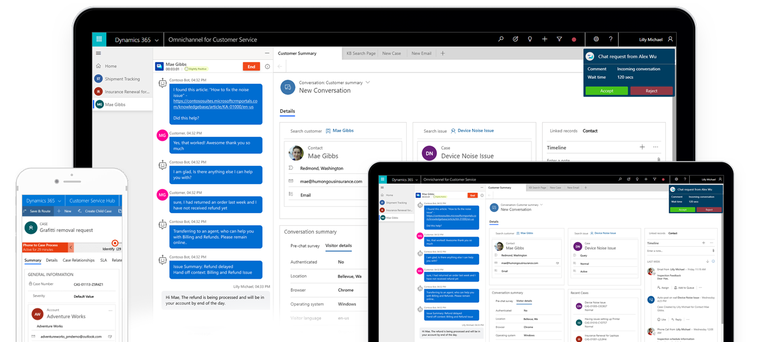Click Save & Route on the phone
This screenshot has height=342, width=769.
36,211
